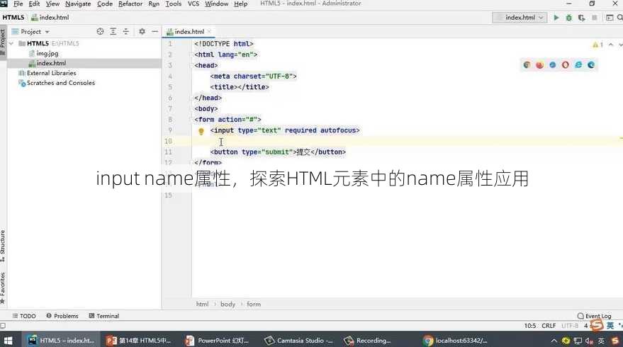
Task: Open page in Internet Explorer icon
Action: coord(578,64)
